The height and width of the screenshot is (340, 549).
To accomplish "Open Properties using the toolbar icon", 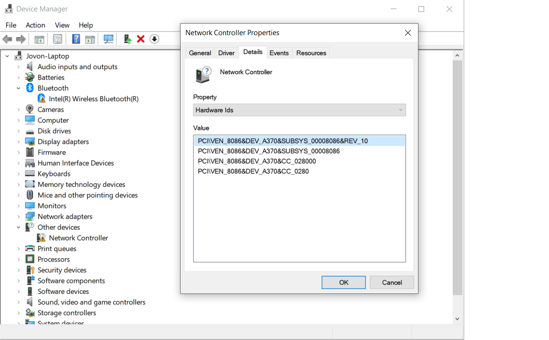I will click(x=57, y=39).
